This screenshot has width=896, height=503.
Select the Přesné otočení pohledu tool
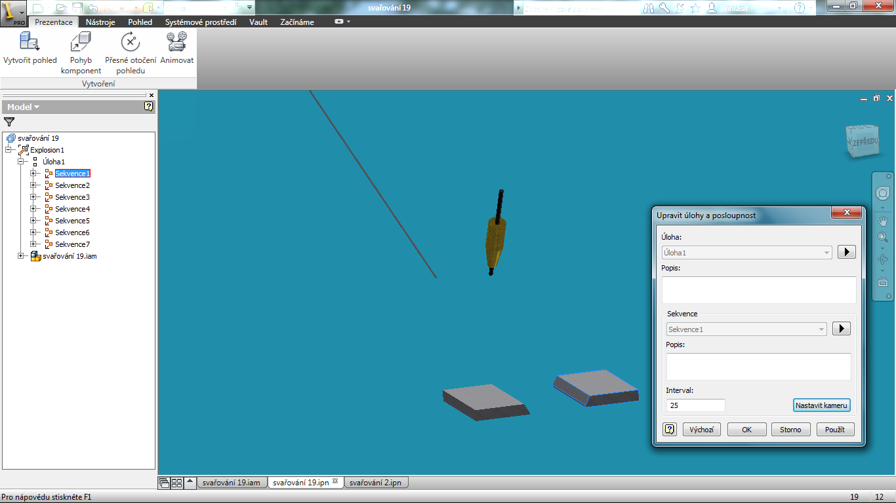(131, 52)
